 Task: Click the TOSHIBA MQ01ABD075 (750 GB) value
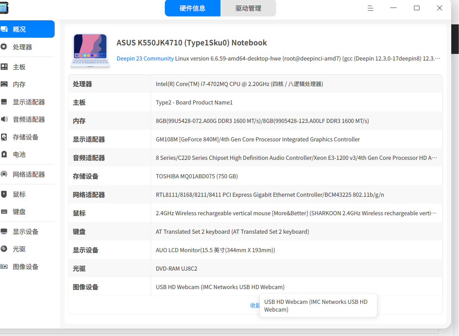(x=197, y=176)
